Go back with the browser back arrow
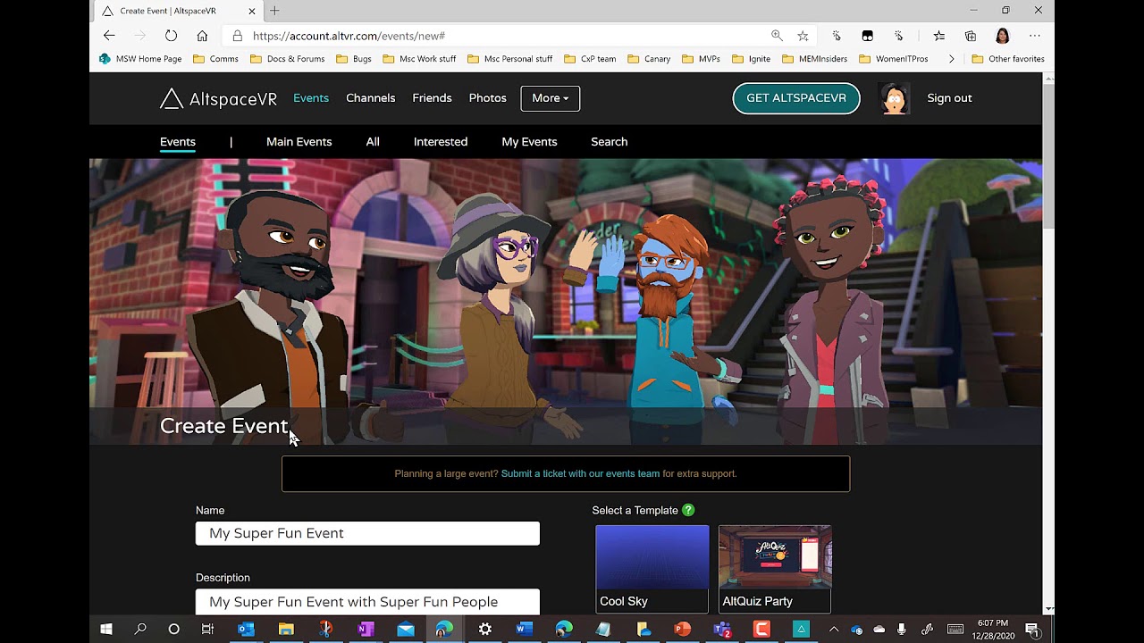This screenshot has width=1144, height=643. [109, 36]
